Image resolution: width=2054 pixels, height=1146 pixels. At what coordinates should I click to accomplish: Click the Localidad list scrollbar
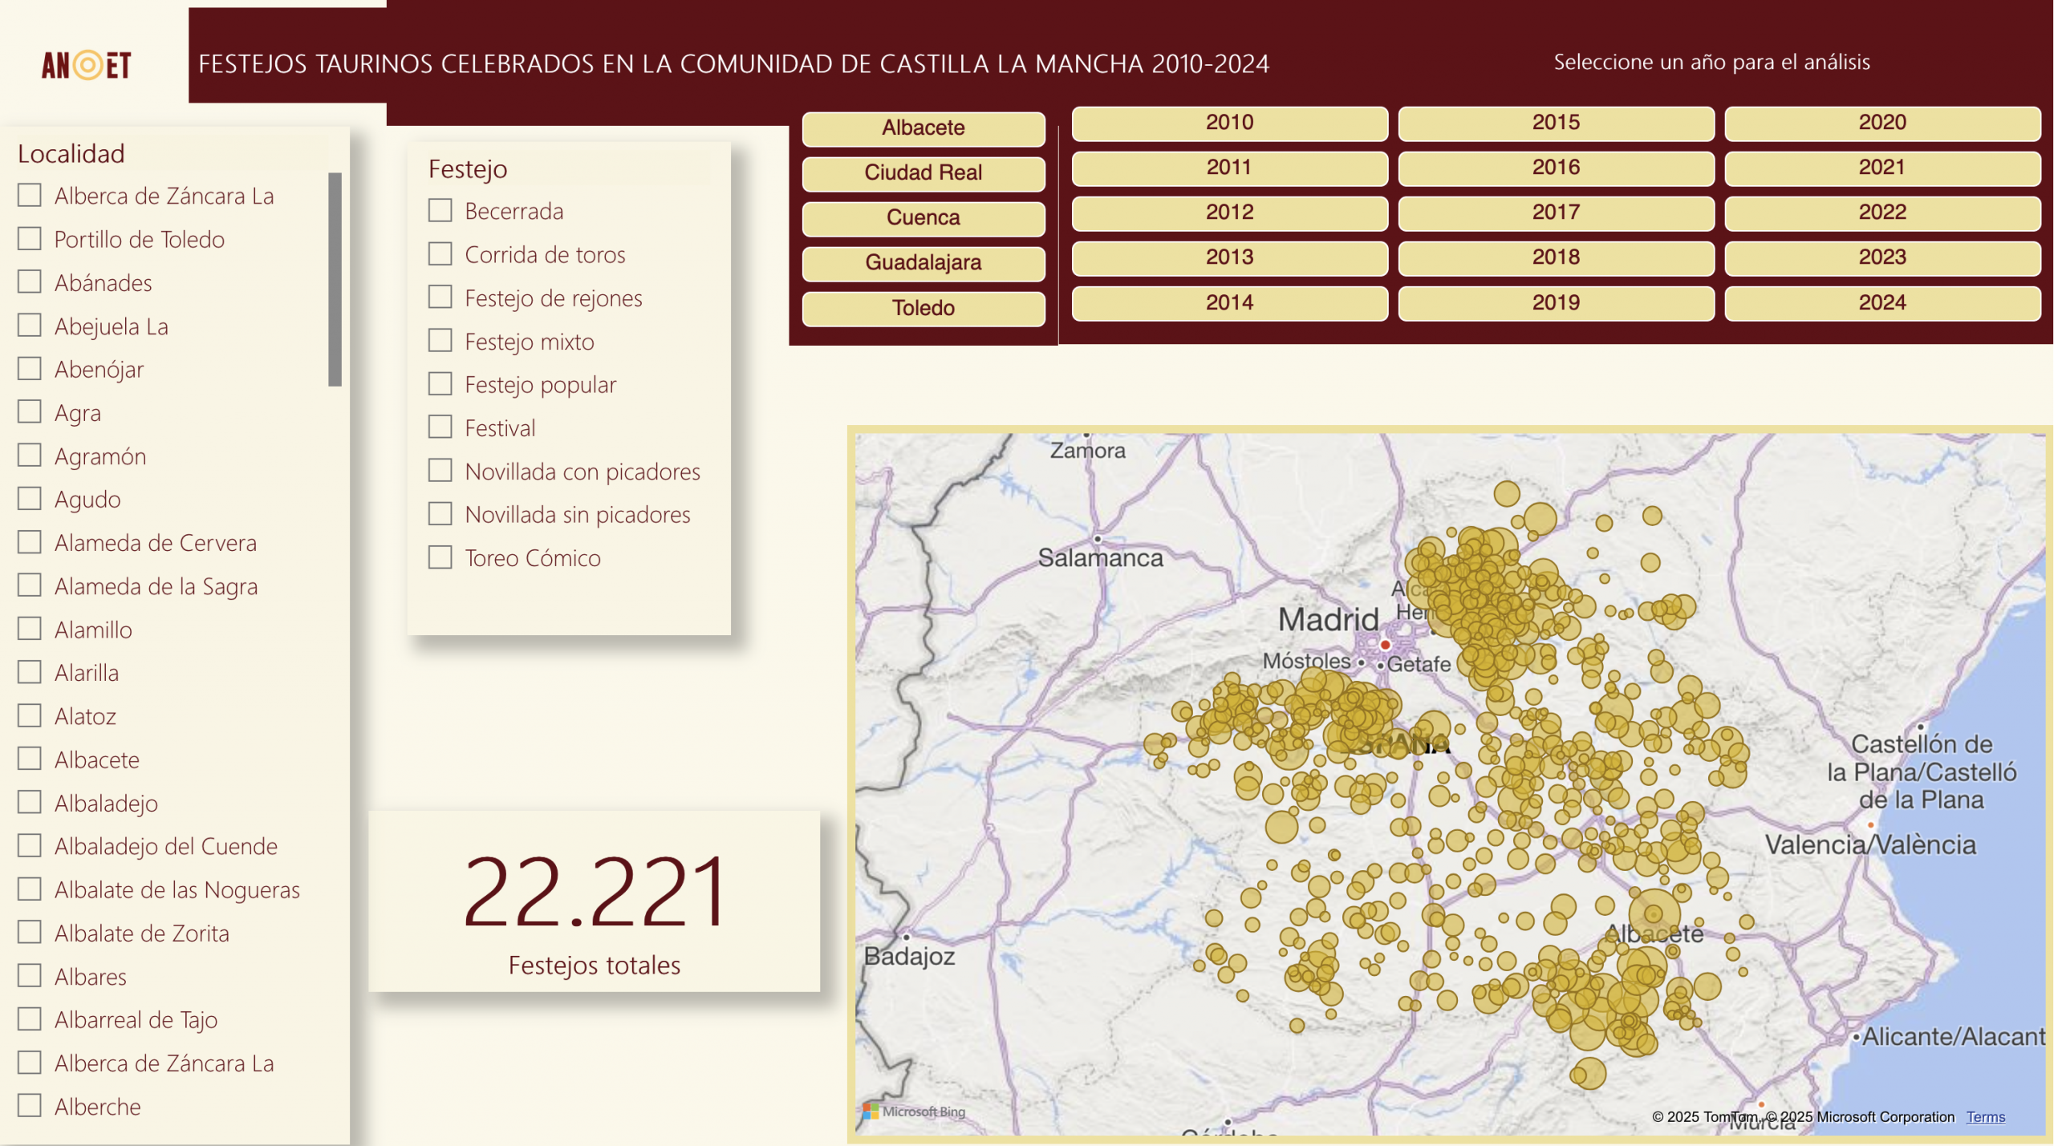(x=335, y=279)
